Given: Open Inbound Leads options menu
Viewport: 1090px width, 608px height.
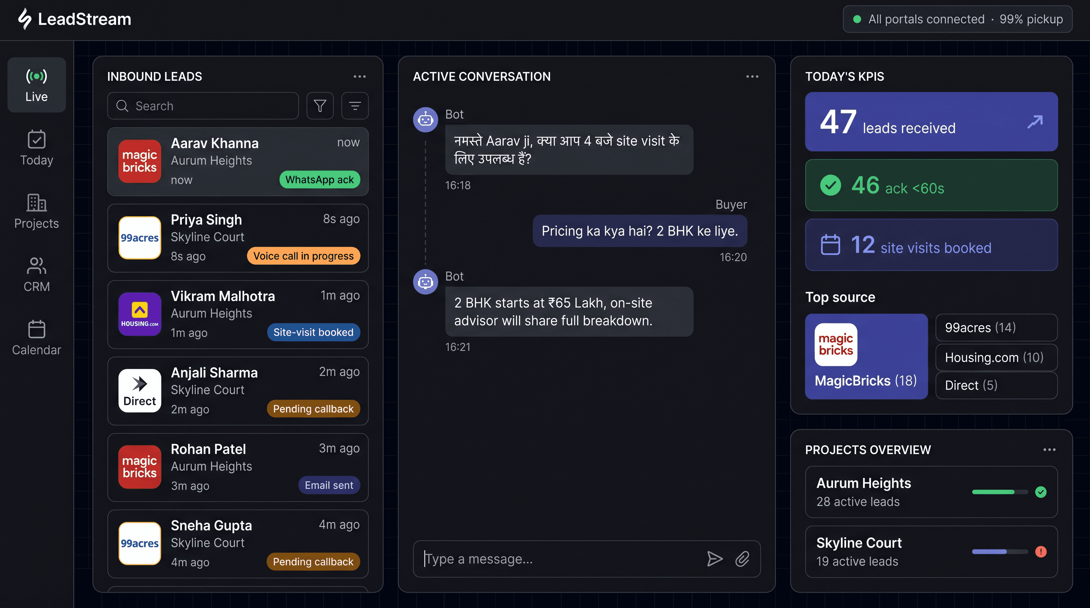Looking at the screenshot, I should (359, 76).
